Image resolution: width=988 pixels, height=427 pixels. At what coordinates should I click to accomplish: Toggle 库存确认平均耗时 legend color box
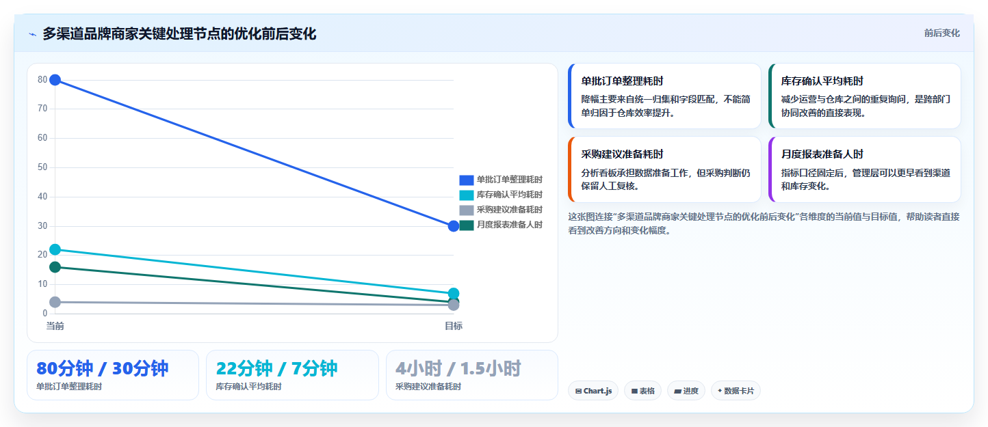pos(466,195)
